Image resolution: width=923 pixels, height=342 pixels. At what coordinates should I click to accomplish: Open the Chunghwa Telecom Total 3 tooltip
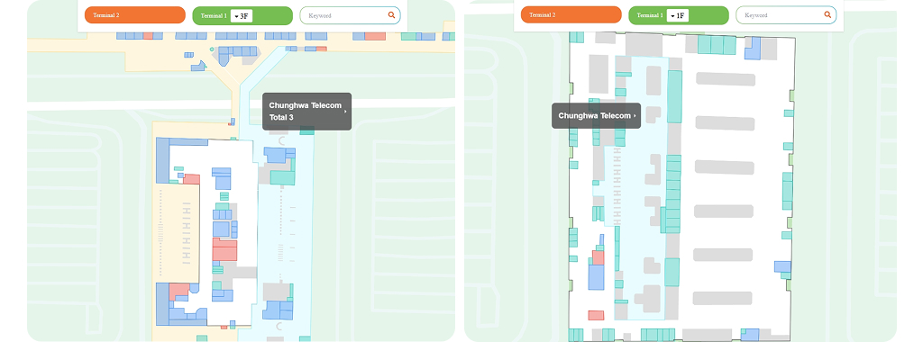(306, 111)
